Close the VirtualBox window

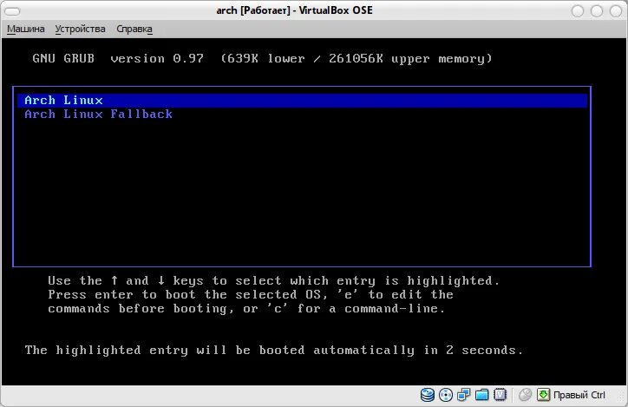point(616,11)
